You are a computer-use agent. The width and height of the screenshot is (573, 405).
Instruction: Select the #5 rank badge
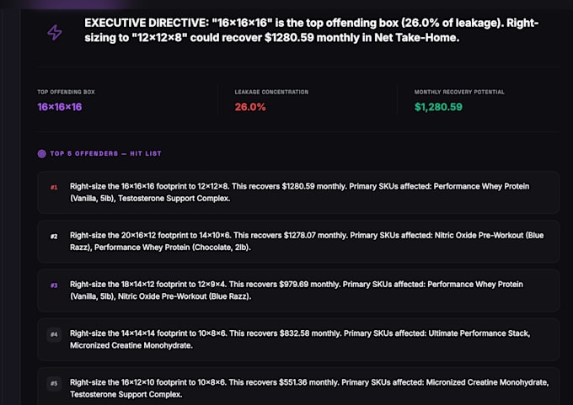point(54,383)
